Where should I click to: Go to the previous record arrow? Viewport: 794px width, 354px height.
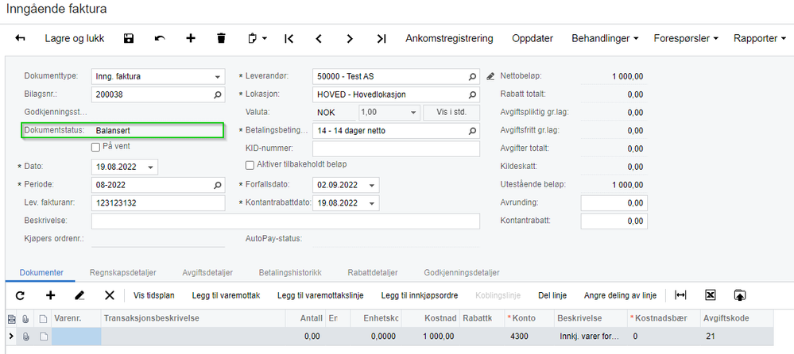pyautogui.click(x=319, y=38)
